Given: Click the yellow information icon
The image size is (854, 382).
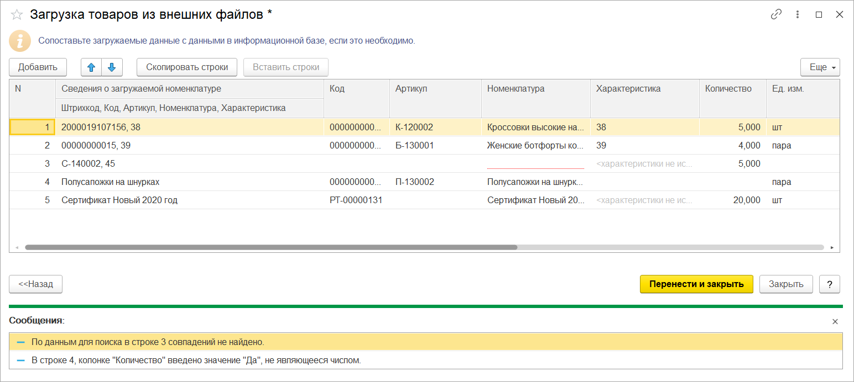Looking at the screenshot, I should coord(20,41).
